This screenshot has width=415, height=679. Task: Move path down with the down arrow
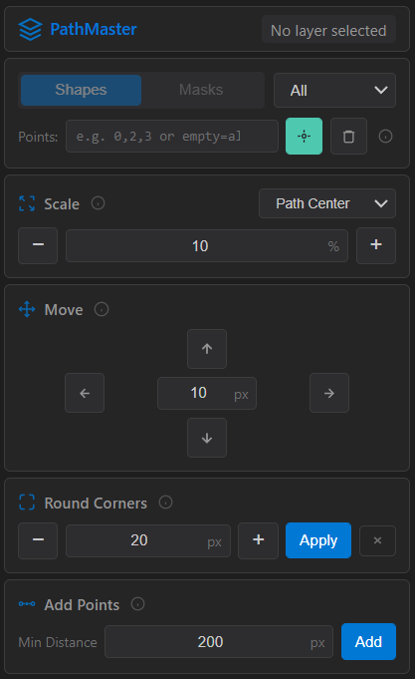tap(207, 438)
